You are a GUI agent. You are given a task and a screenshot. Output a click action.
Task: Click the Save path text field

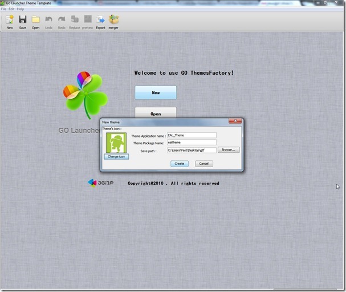pos(192,150)
